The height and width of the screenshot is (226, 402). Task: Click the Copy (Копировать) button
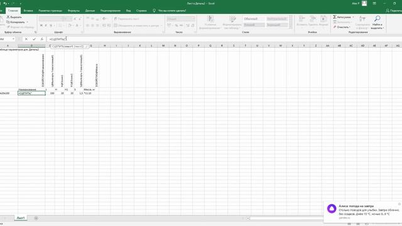click(15, 22)
